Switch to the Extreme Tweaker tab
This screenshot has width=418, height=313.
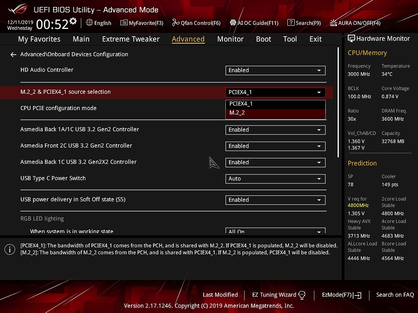[x=131, y=39]
